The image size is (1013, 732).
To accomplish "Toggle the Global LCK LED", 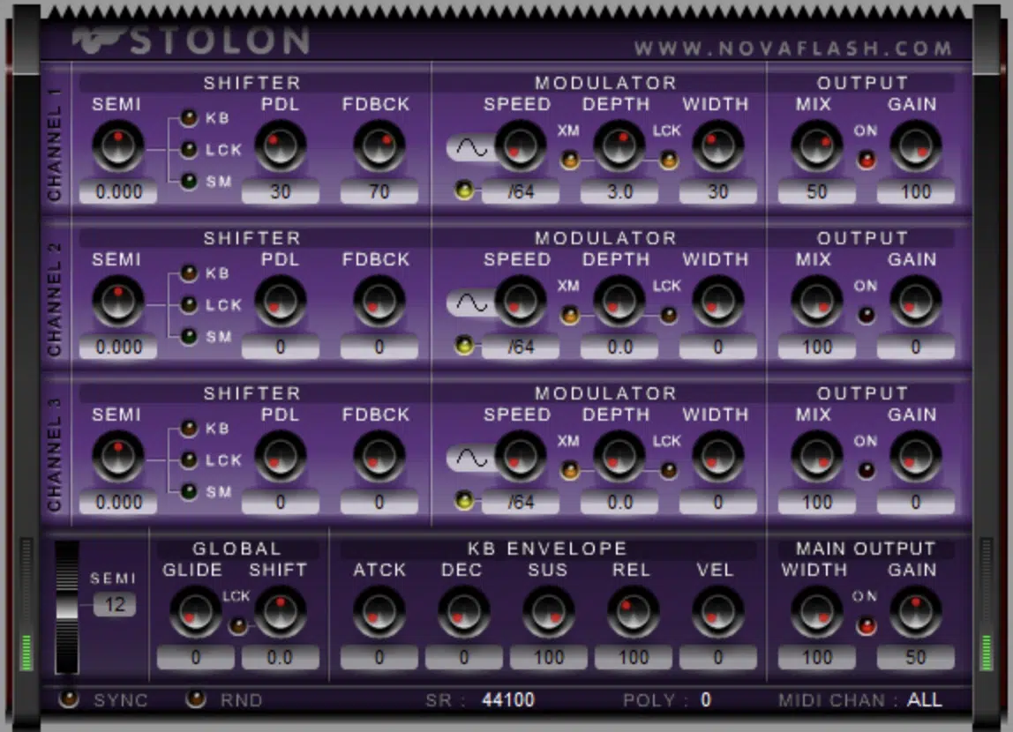I will point(237,625).
